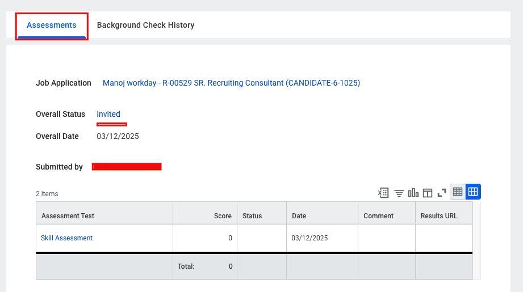Click the Comment column header
Image resolution: width=523 pixels, height=292 pixels.
[387, 216]
